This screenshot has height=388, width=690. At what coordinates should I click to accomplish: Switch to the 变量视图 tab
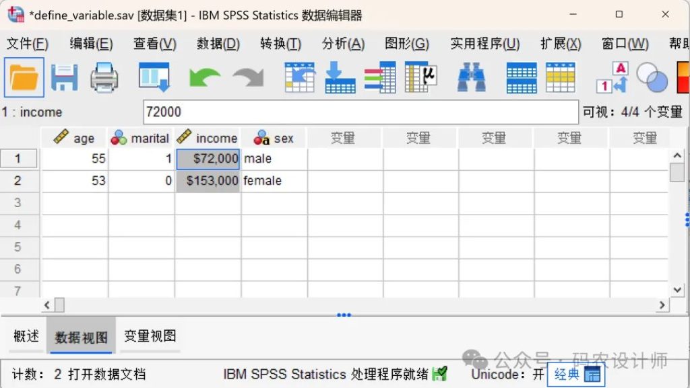tap(150, 336)
